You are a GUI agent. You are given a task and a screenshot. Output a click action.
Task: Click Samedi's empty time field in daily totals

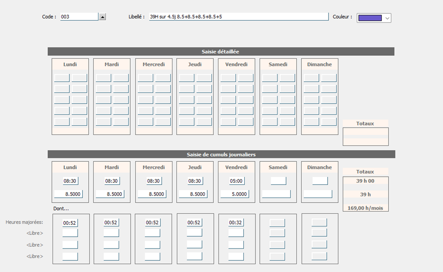[x=278, y=181]
